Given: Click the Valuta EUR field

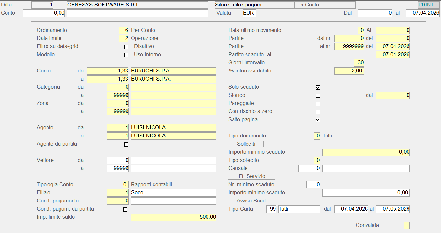Looking at the screenshot, I should pos(249,13).
